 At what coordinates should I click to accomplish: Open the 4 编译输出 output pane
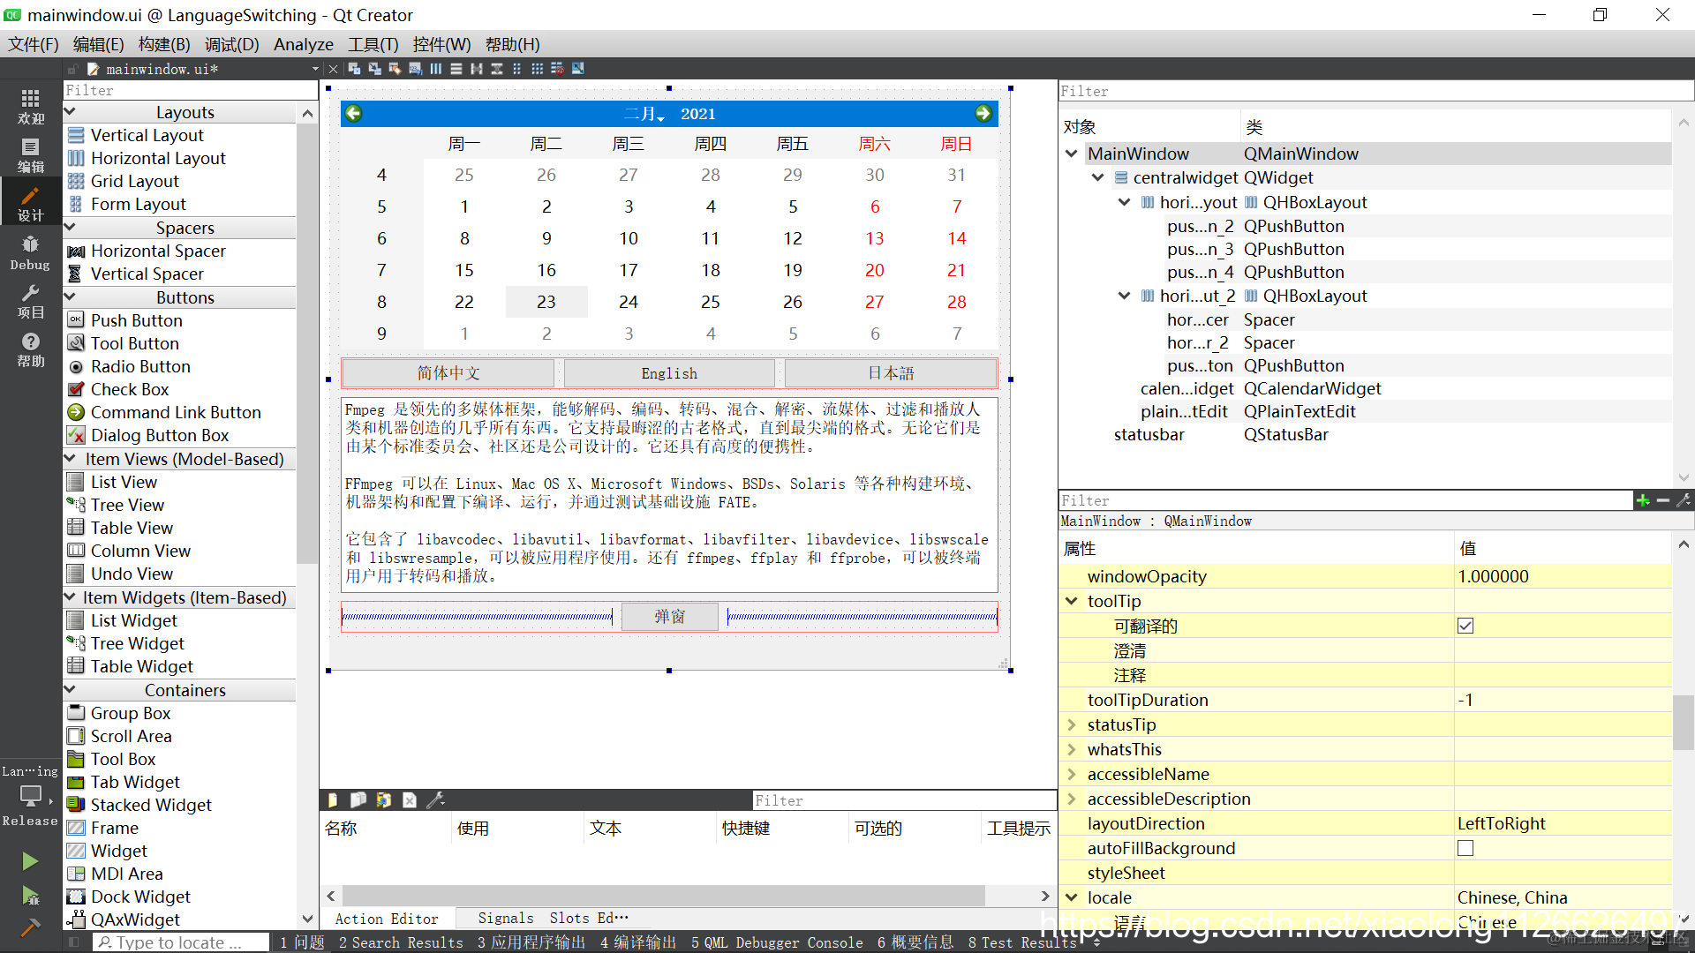638,942
